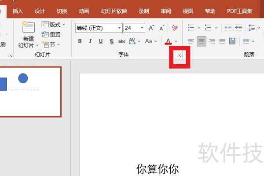Click the 重置 slide button
The image size is (264, 176).
(x=51, y=34)
